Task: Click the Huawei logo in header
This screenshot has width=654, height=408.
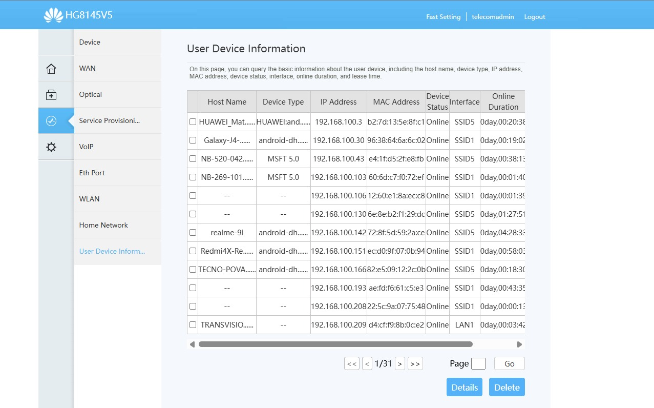Action: 53,15
